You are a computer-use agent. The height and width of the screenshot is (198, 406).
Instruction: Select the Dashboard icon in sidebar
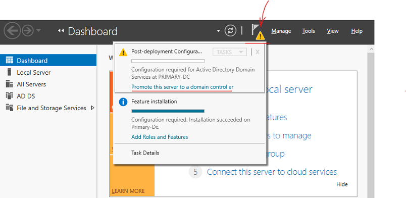[9, 61]
